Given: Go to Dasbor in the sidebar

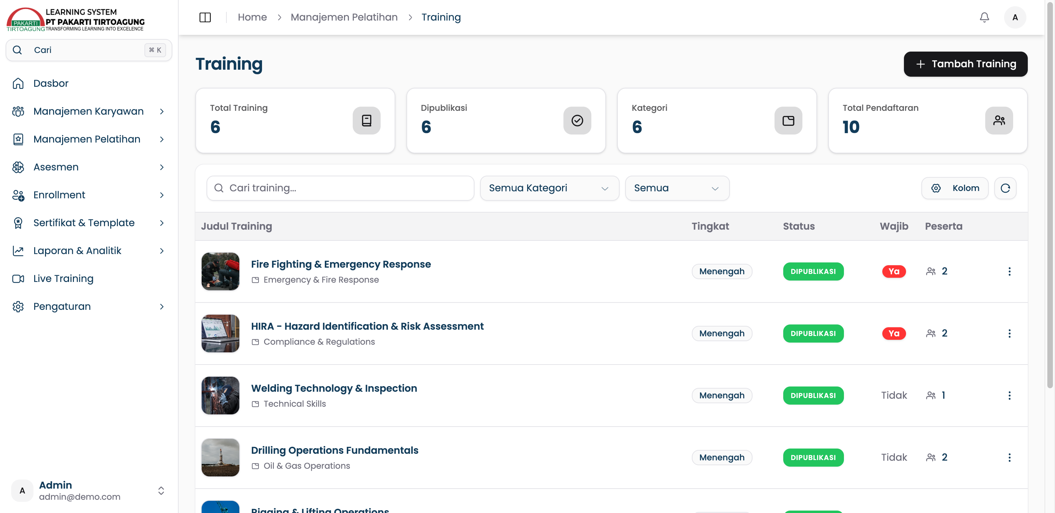Looking at the screenshot, I should coord(89,83).
